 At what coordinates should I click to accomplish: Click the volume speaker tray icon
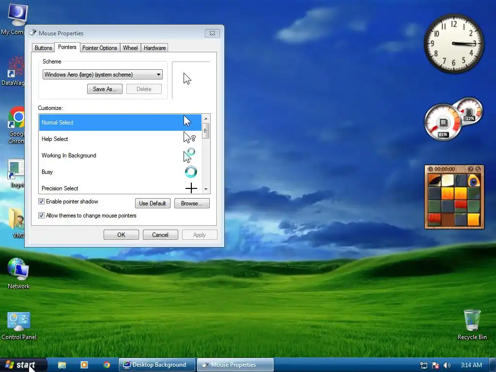447,365
